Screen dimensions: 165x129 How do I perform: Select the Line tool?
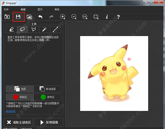click(x=56, y=29)
